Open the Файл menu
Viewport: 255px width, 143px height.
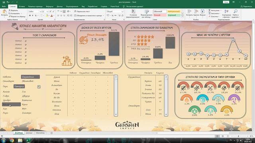click(4, 6)
